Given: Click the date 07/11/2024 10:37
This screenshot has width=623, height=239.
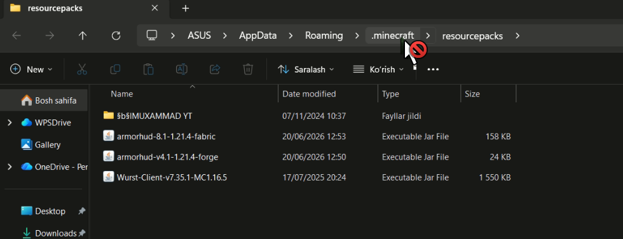Looking at the screenshot, I should point(314,116).
